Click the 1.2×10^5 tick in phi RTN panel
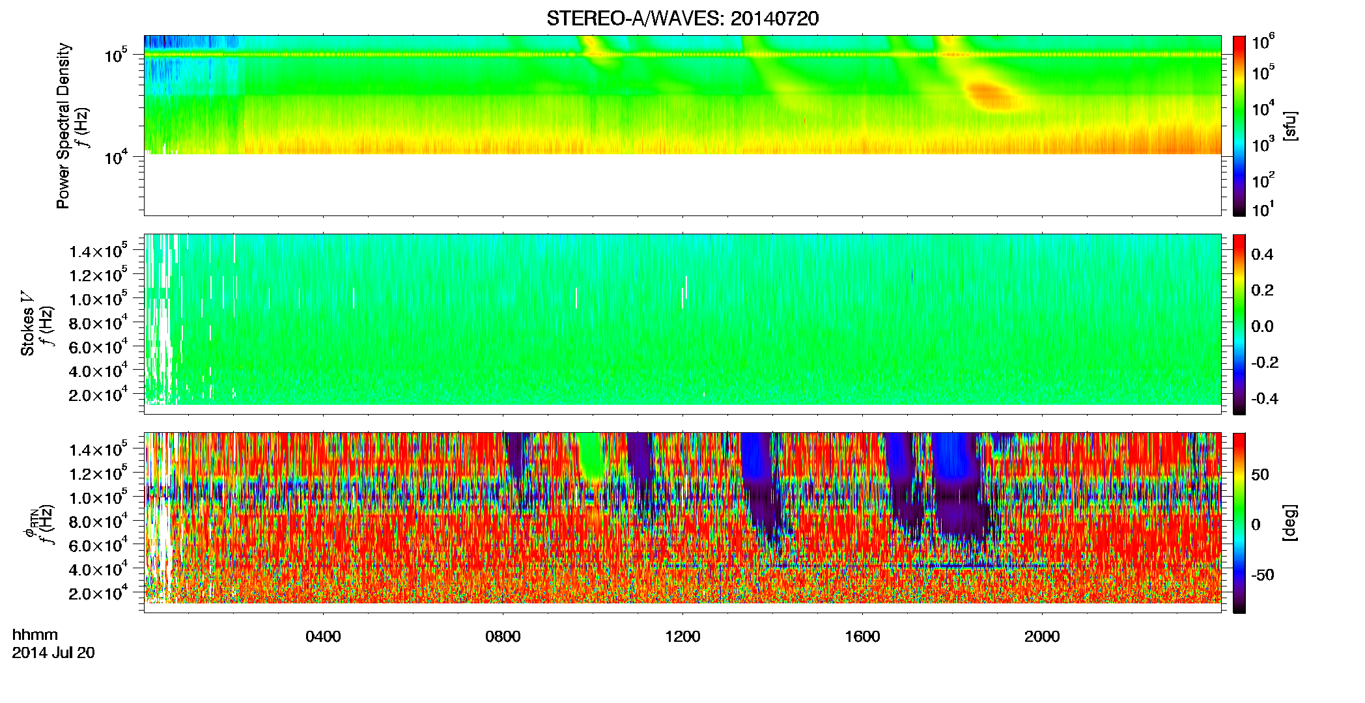Screen dimensions: 1365x703 pos(98,473)
